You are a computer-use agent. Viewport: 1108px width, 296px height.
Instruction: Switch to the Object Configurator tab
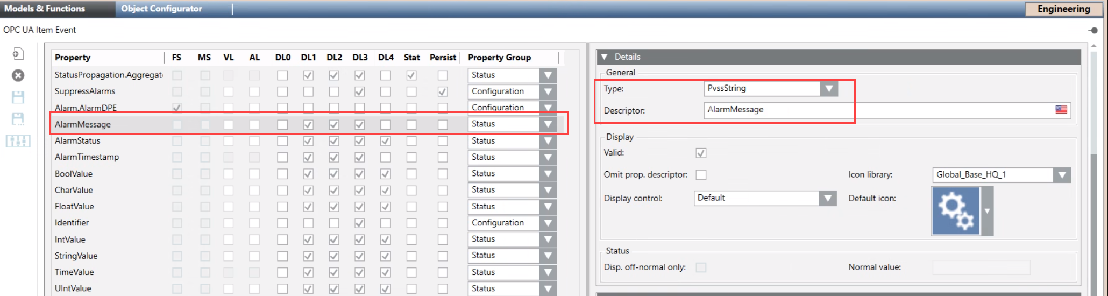point(161,9)
